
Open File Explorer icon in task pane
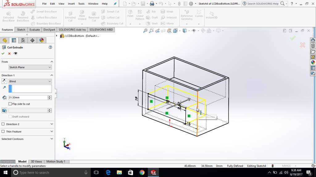[x=313, y=52]
